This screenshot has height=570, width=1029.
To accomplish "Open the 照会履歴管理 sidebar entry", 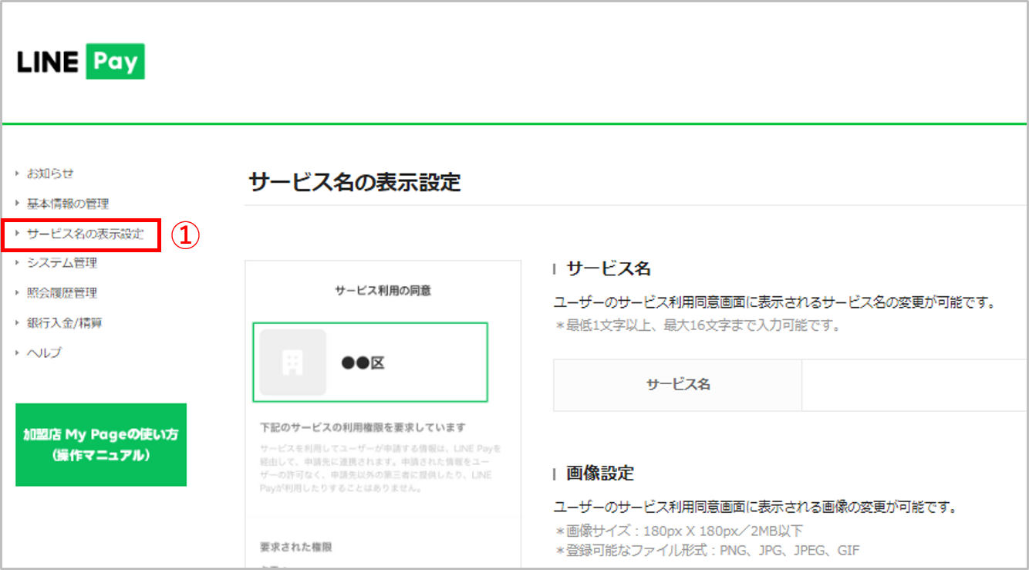I will click(62, 293).
